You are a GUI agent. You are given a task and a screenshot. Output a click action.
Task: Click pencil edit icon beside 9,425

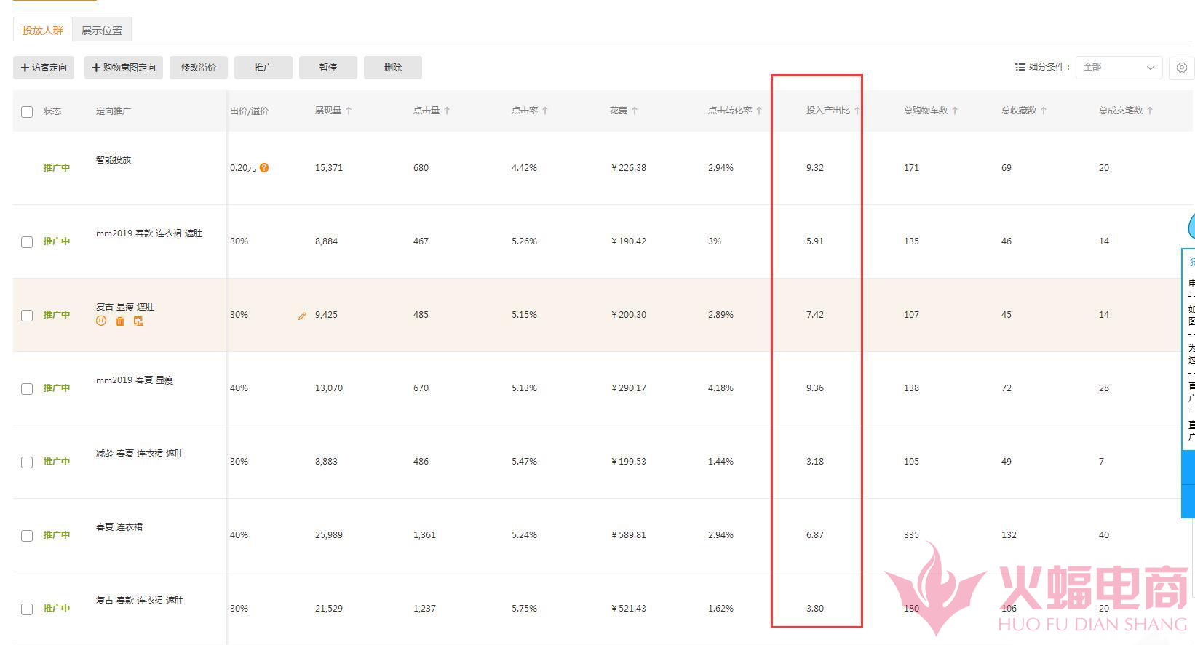302,316
